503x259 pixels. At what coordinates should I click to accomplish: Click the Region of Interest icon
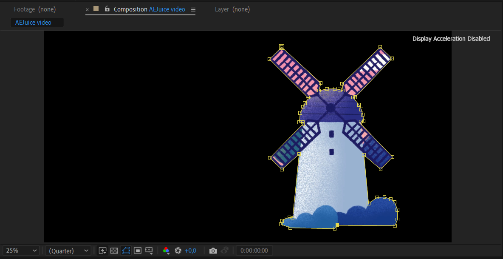(x=137, y=250)
